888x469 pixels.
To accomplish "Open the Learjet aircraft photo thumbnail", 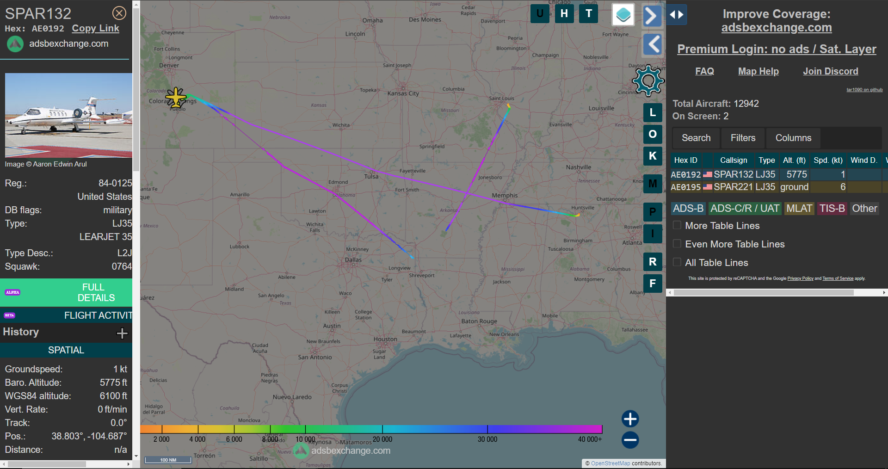I will point(68,115).
